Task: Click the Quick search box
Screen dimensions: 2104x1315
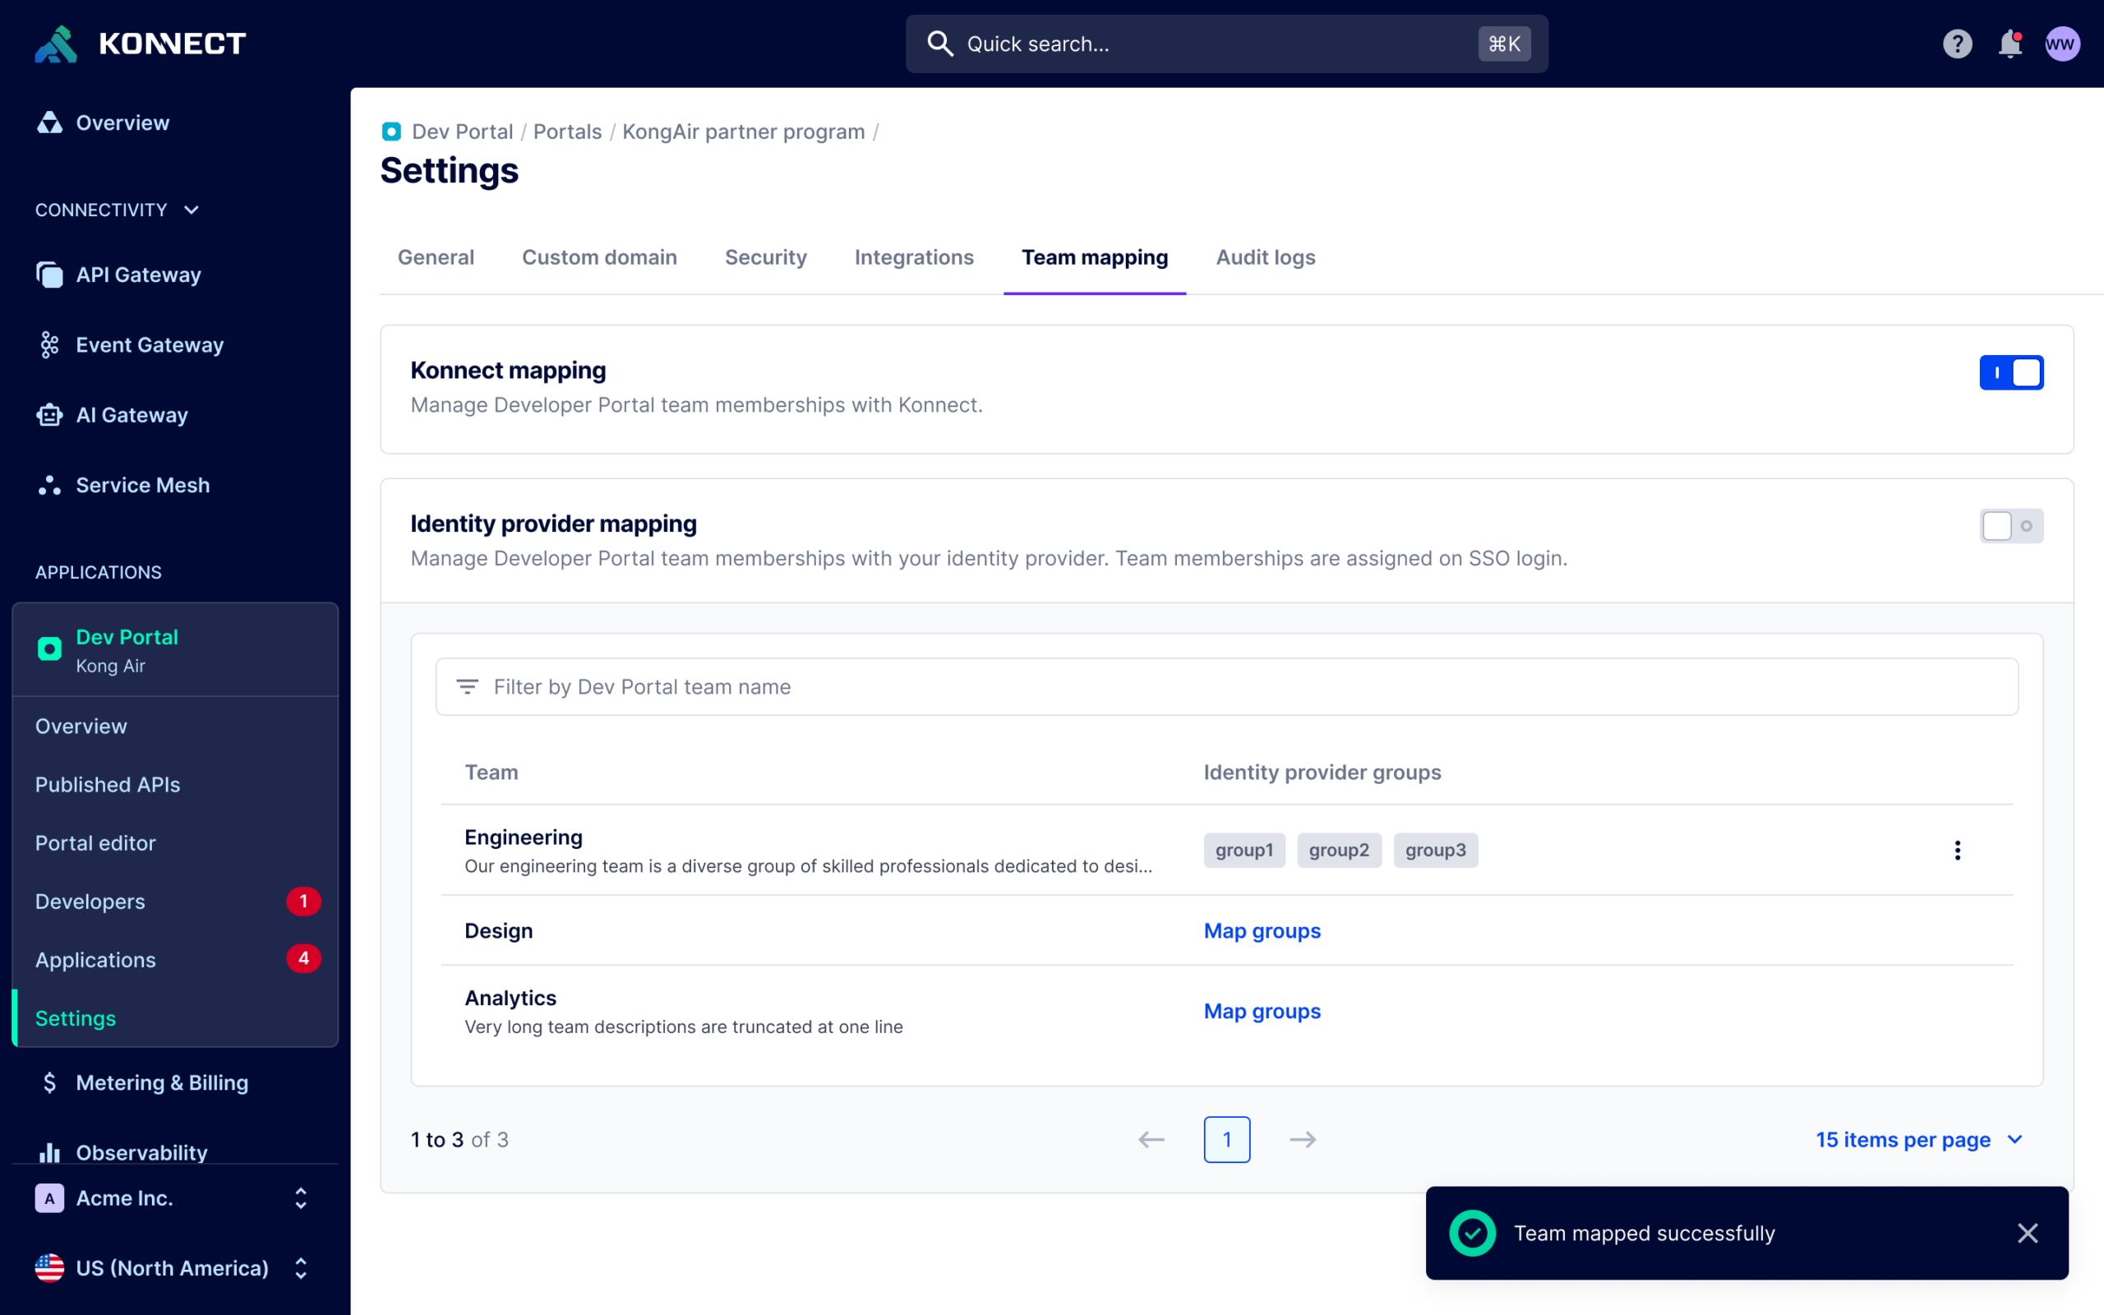Action: pos(1227,44)
